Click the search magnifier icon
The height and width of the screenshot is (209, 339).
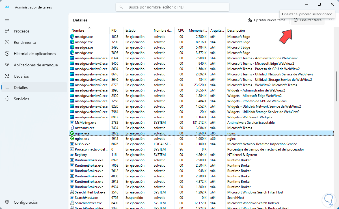121,7
